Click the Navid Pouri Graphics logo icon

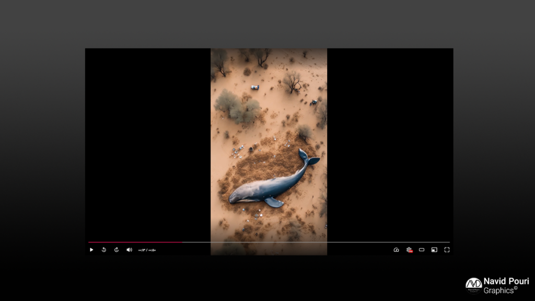473,286
